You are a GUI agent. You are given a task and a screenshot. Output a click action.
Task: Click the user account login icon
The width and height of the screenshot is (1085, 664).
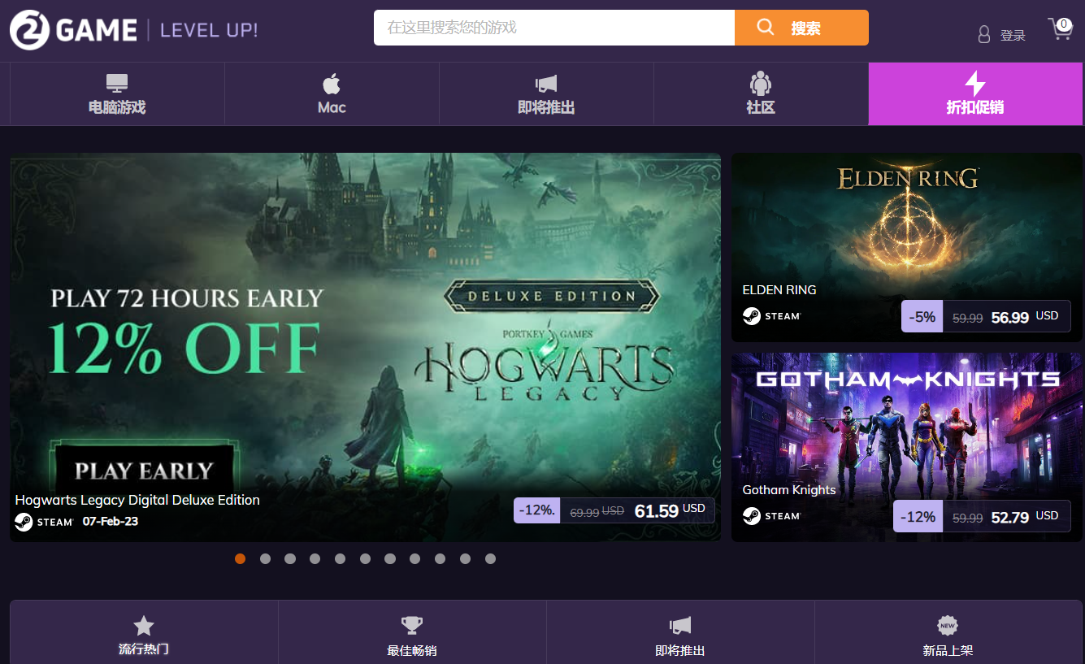pos(984,34)
